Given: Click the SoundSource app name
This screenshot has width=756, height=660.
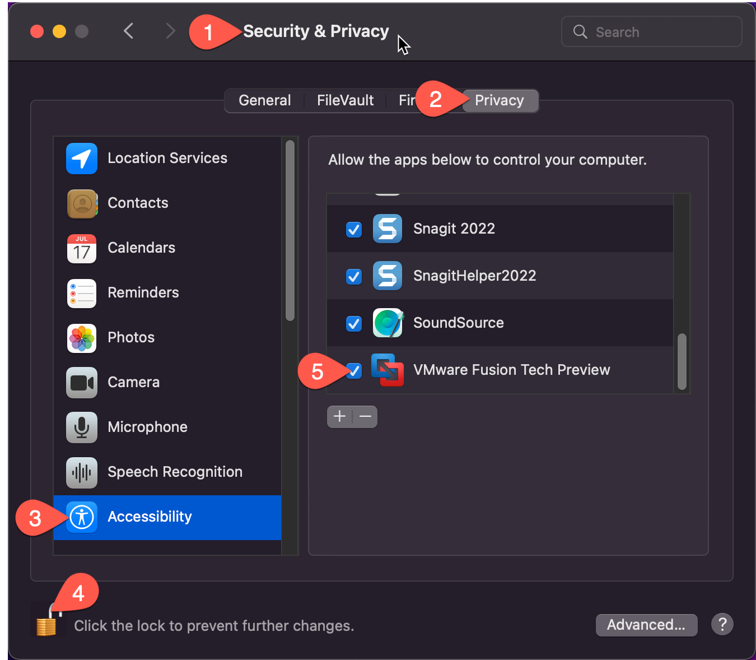Looking at the screenshot, I should [459, 323].
